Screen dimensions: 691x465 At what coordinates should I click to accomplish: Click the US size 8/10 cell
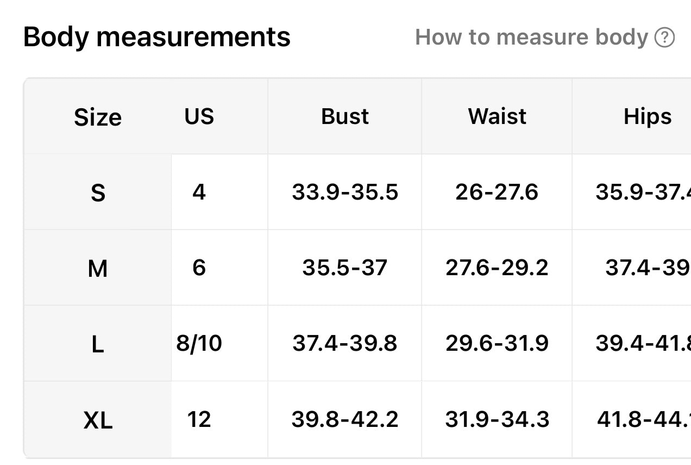tap(199, 344)
